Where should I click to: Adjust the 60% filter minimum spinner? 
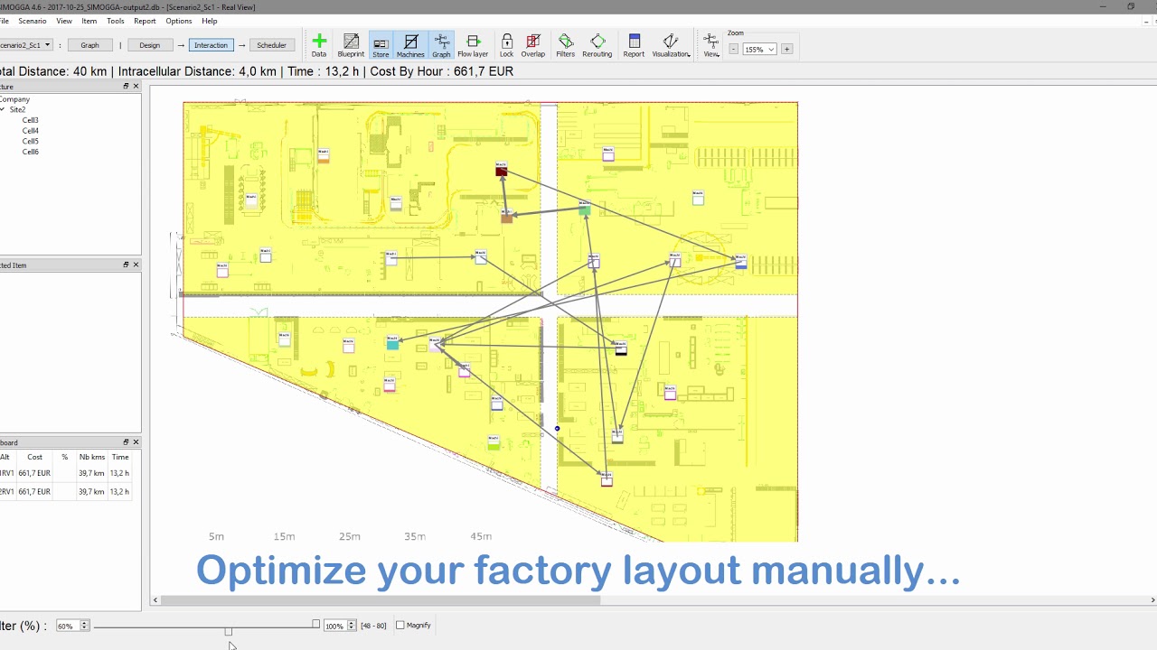click(x=72, y=626)
